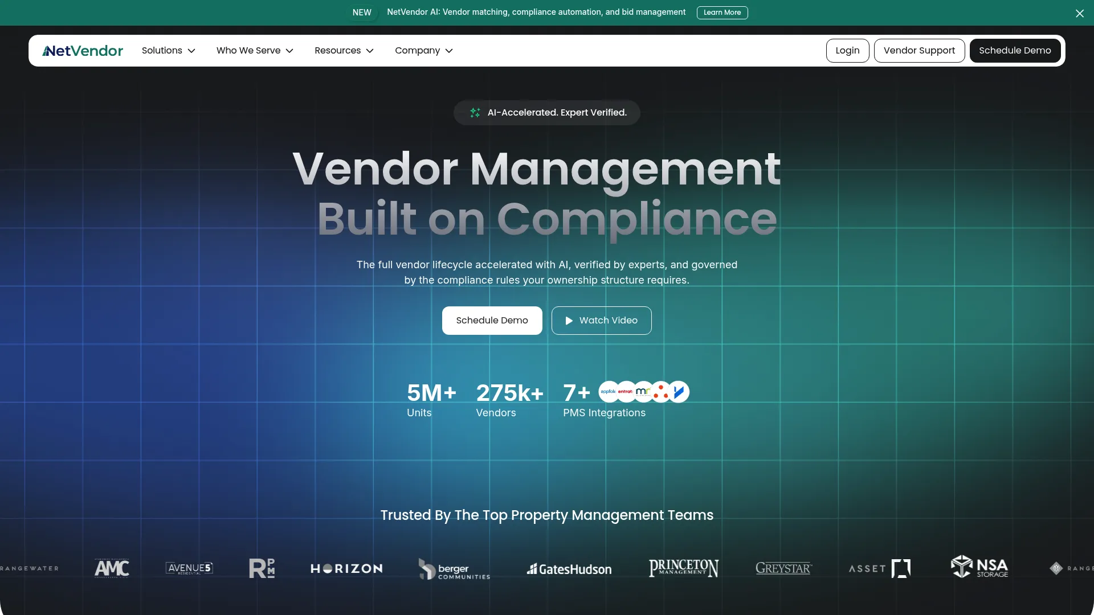Click the Built on Compliance headline
1094x615 pixels.
pyautogui.click(x=547, y=219)
